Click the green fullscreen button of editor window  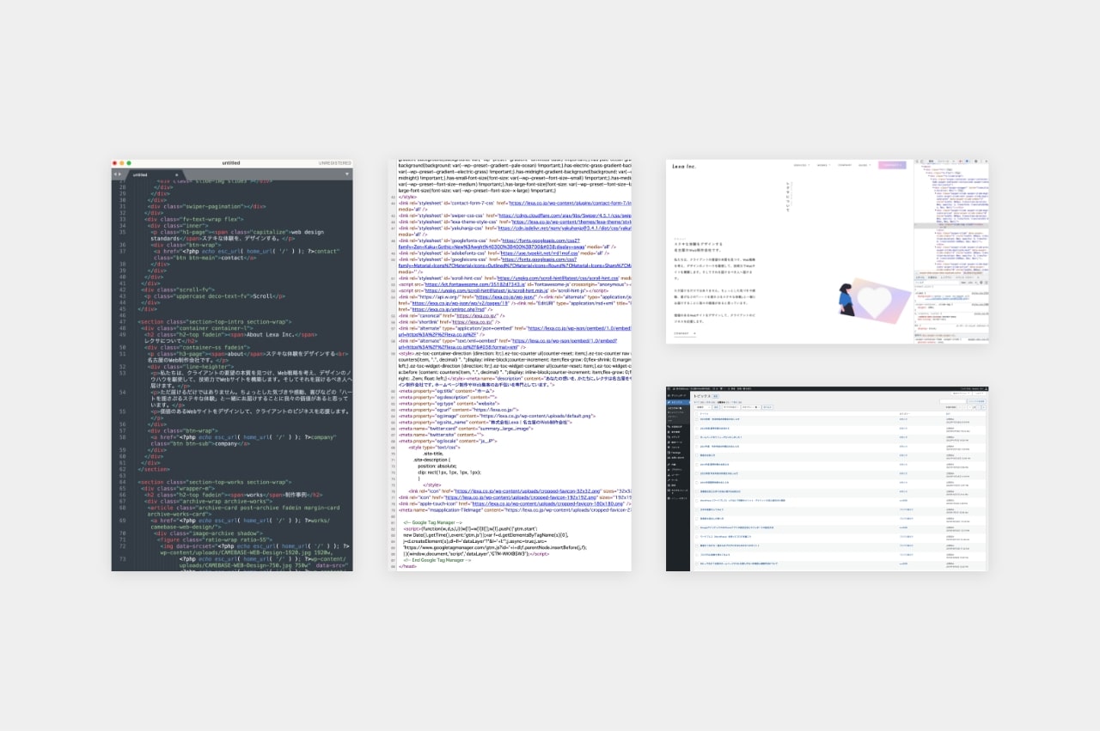129,162
